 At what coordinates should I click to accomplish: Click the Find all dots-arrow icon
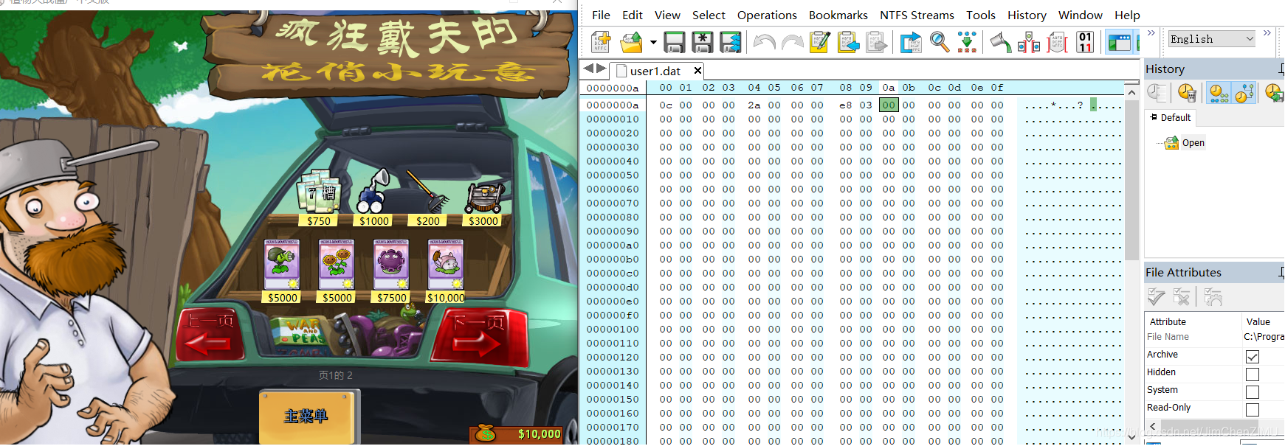[967, 42]
